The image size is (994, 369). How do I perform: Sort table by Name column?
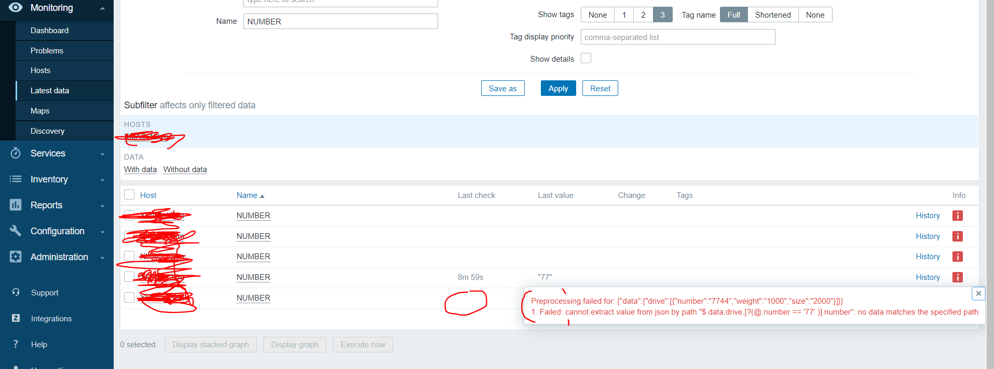(x=251, y=195)
